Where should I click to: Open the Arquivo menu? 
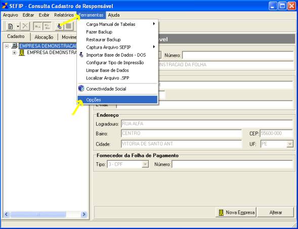[x=11, y=15]
